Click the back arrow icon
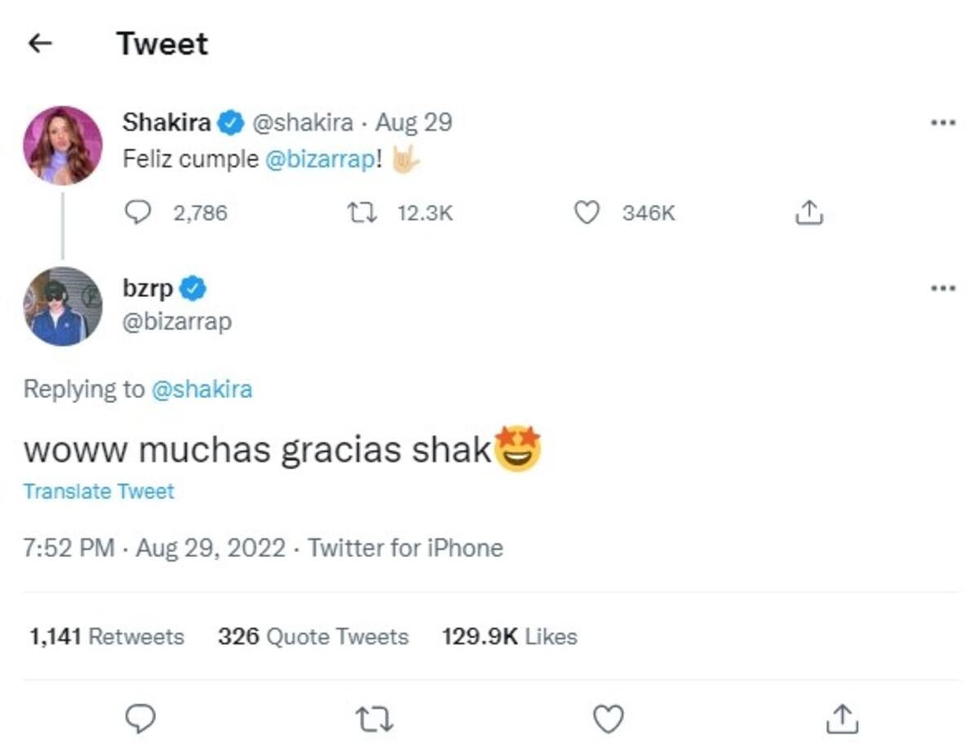Image resolution: width=979 pixels, height=752 pixels. [x=40, y=43]
